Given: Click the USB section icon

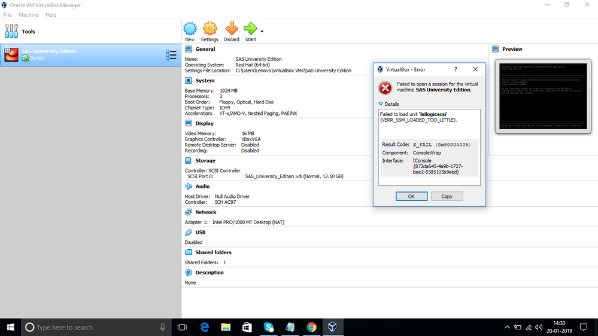Looking at the screenshot, I should pyautogui.click(x=189, y=232).
